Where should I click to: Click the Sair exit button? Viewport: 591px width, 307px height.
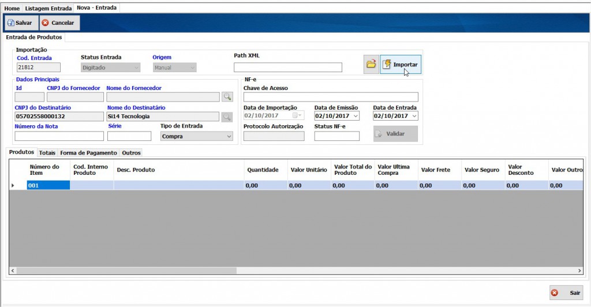point(566,293)
